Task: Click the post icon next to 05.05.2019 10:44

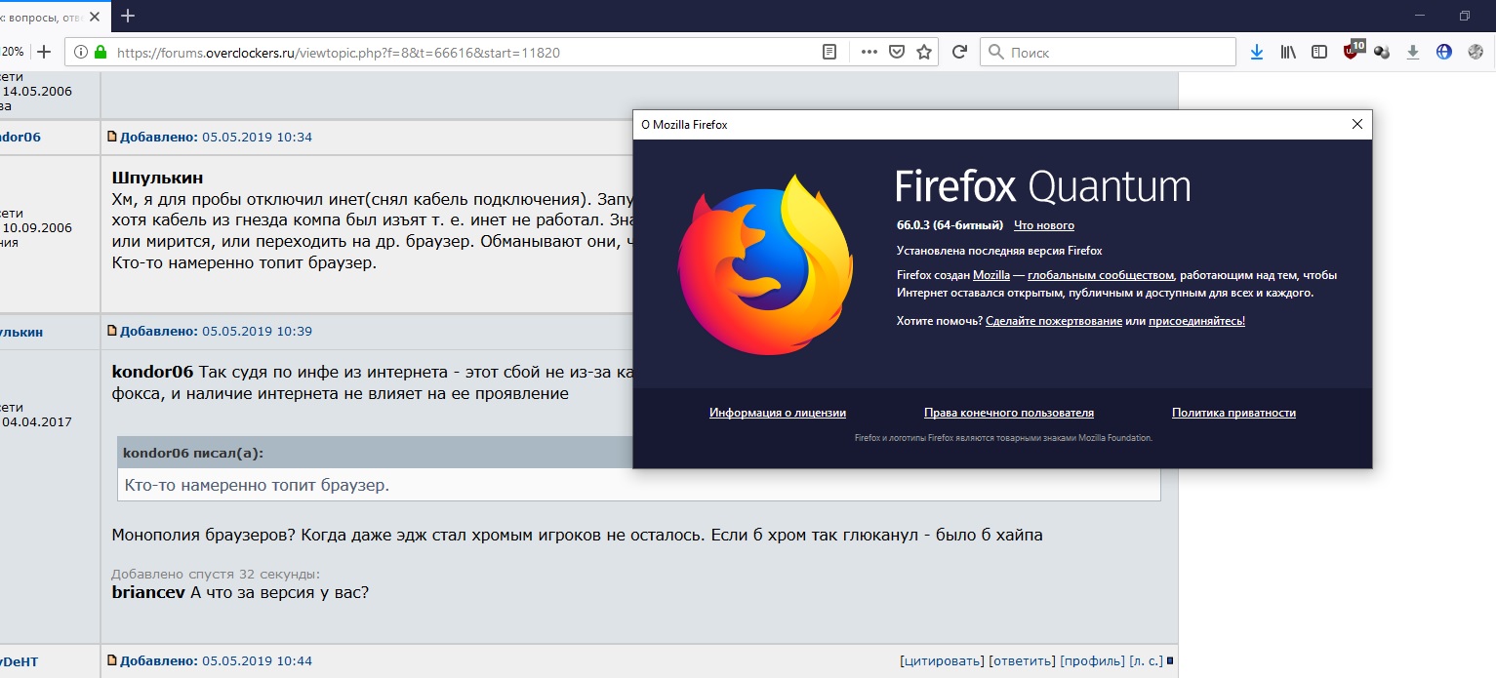Action: [112, 661]
